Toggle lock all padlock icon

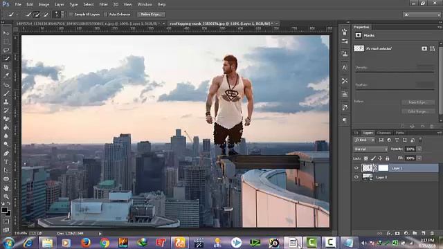(388, 158)
